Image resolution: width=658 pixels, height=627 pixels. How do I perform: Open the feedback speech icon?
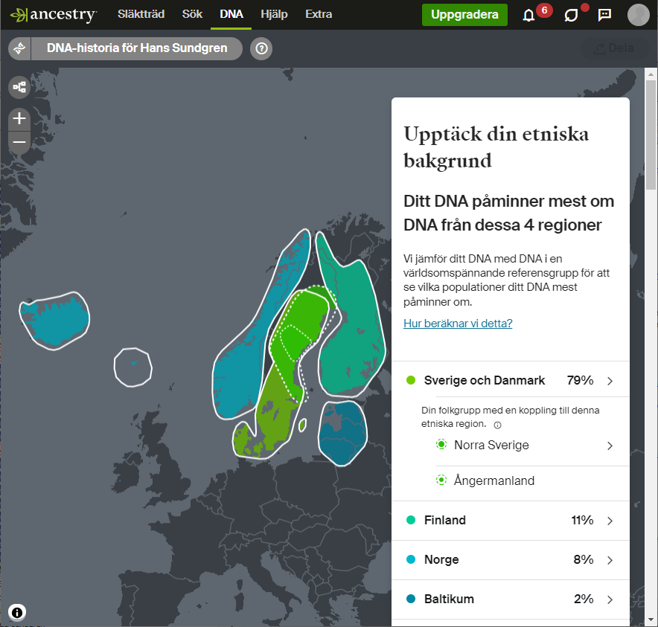click(x=604, y=15)
